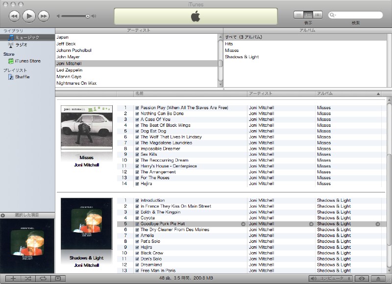
Task: Select Japan in the artist list
Action: [x=137, y=37]
